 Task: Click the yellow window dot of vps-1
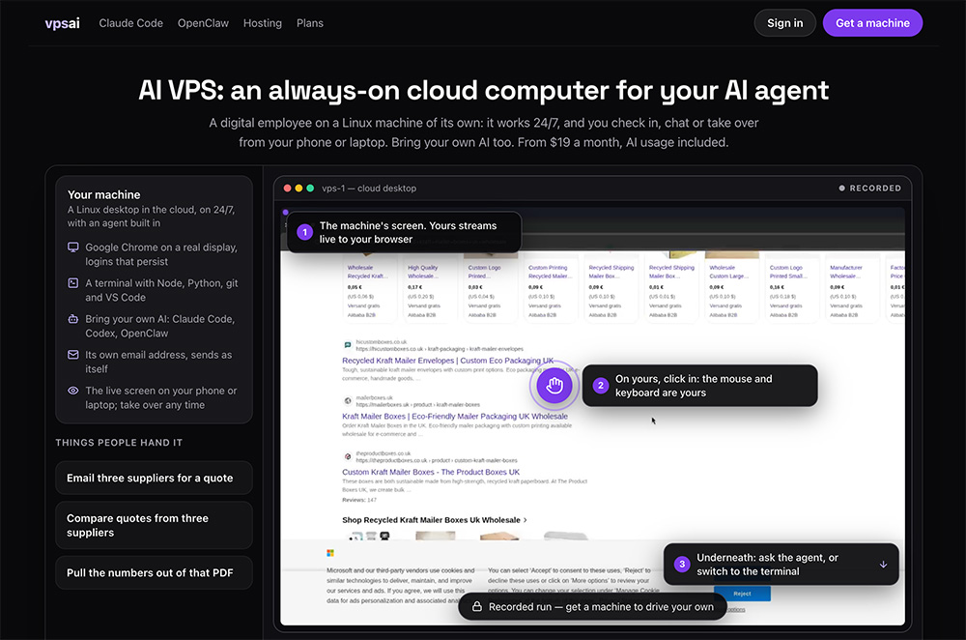(298, 189)
